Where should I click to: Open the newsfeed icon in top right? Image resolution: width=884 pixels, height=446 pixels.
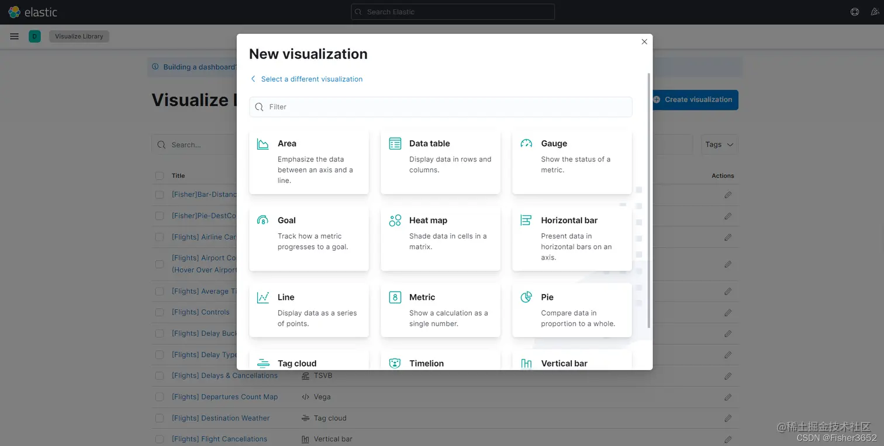[x=875, y=12]
